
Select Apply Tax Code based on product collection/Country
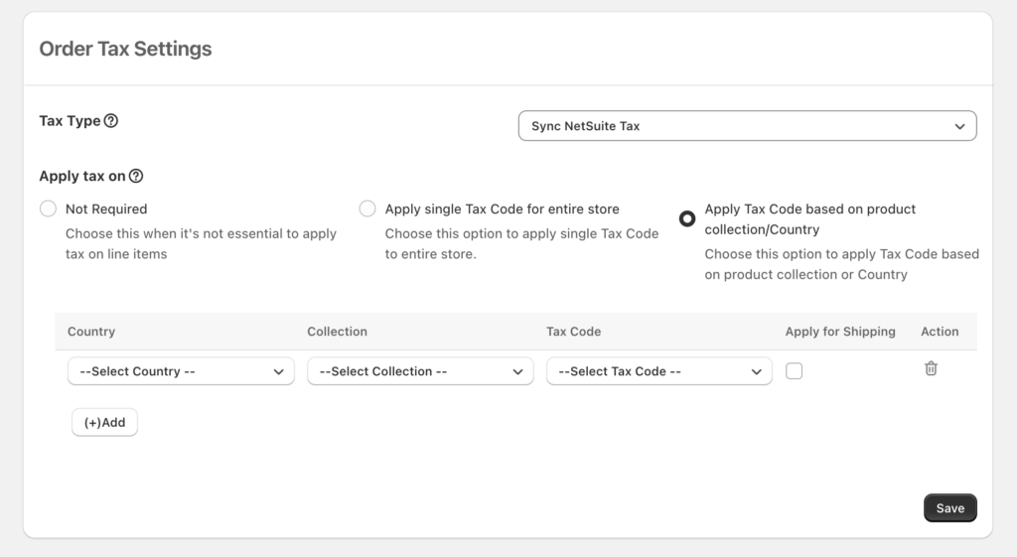click(x=687, y=218)
